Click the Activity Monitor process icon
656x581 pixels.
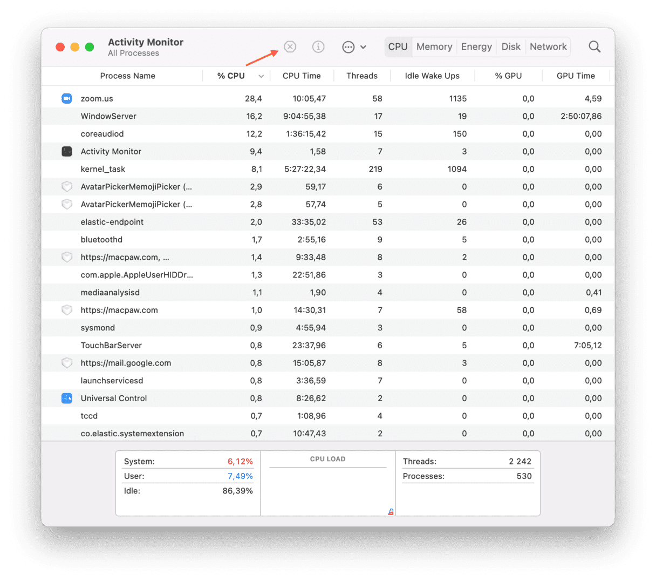(67, 151)
